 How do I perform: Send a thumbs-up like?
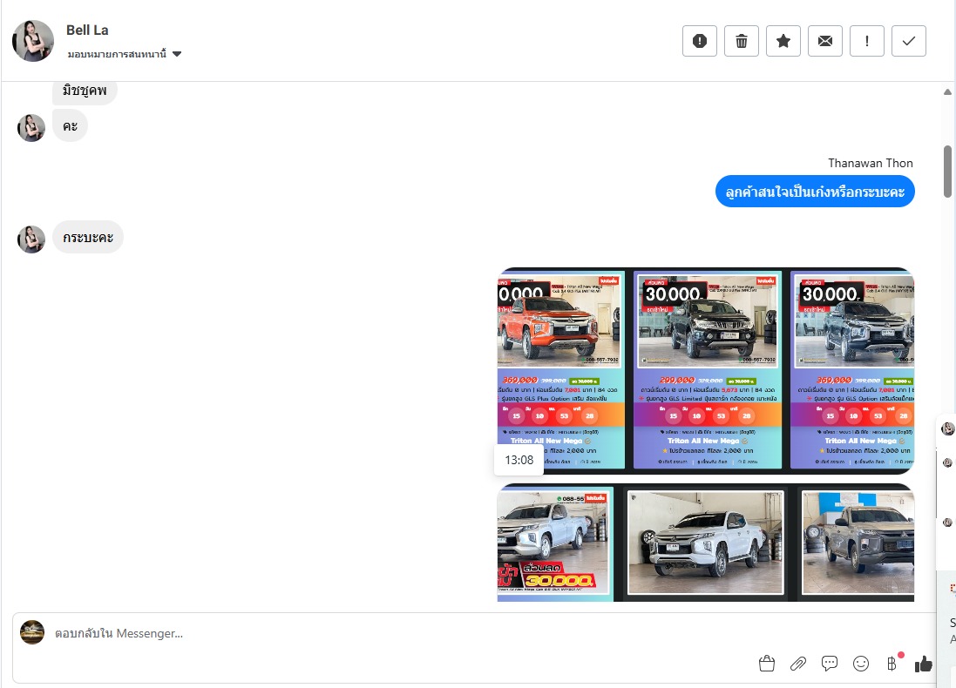pyautogui.click(x=924, y=664)
